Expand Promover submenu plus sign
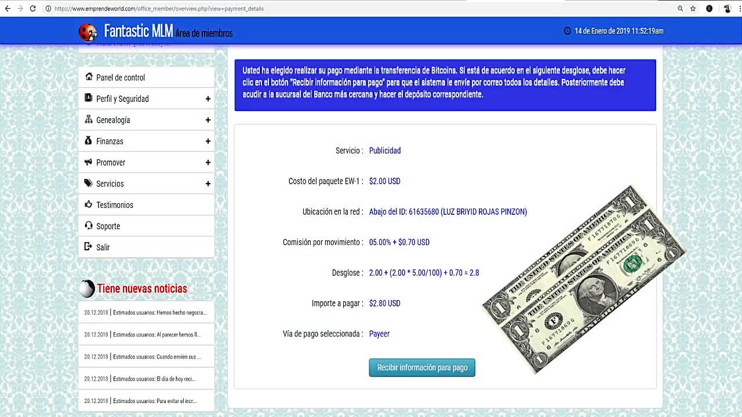742x417 pixels. coord(208,163)
